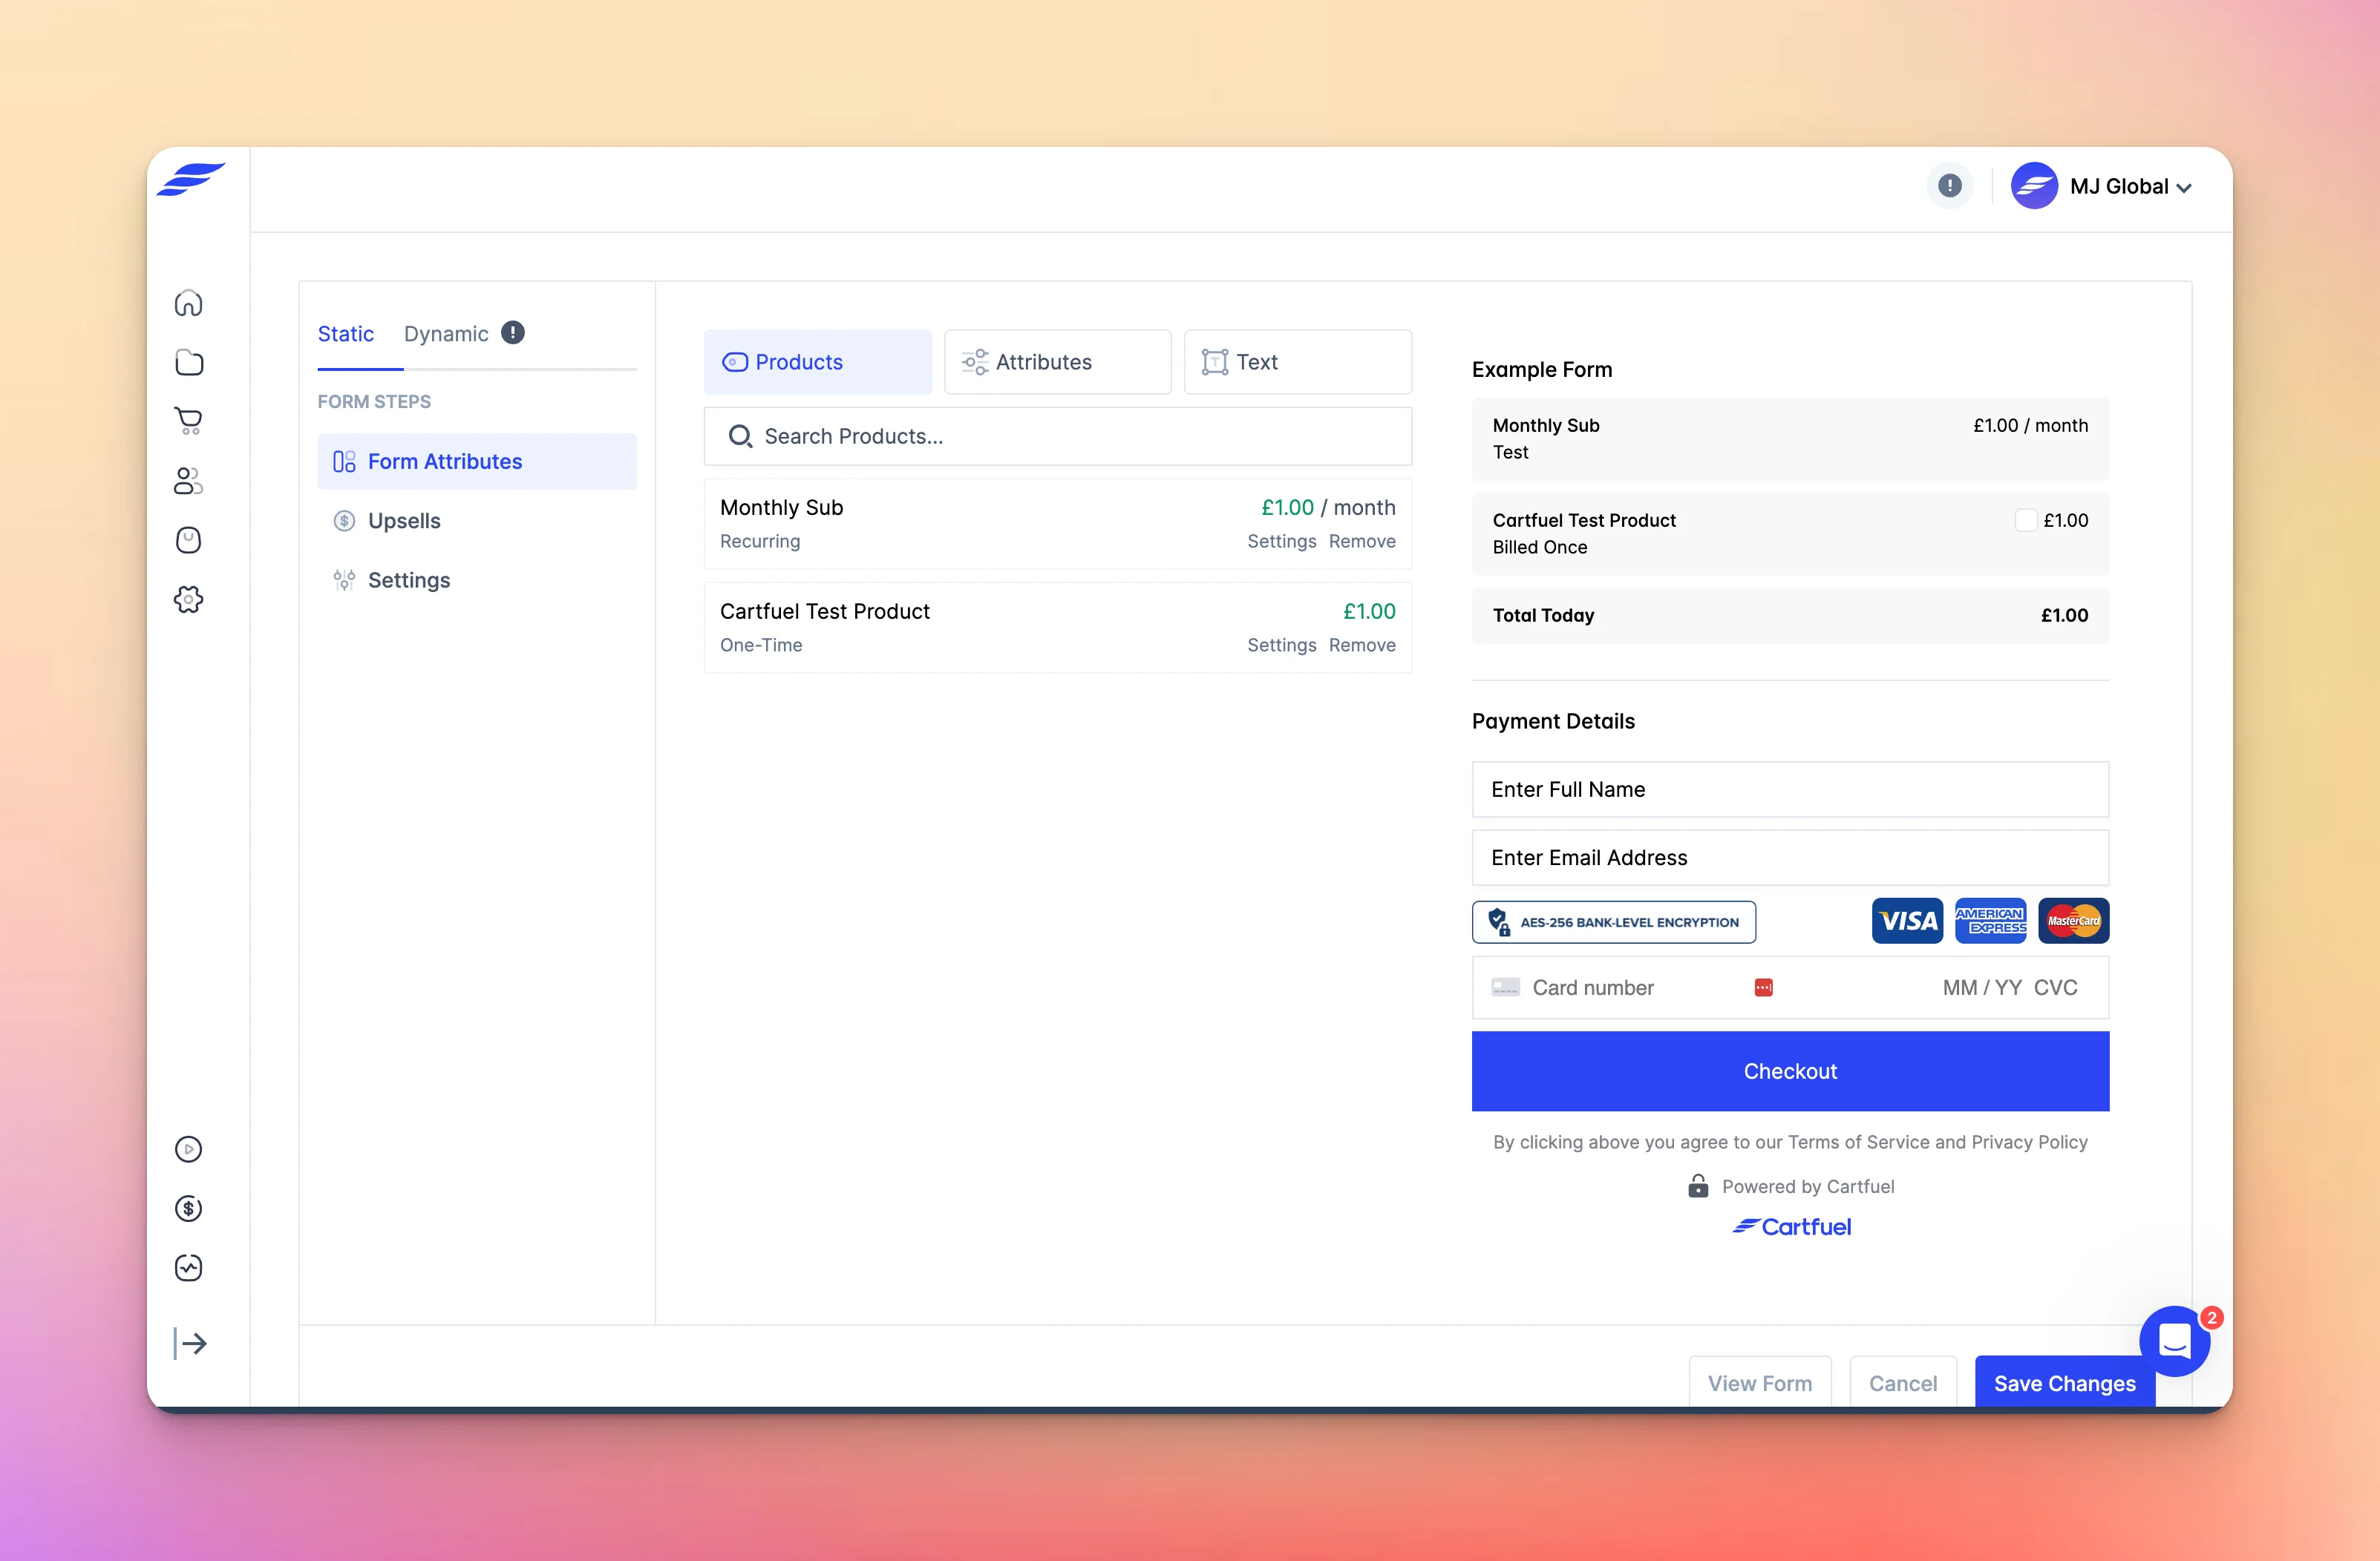The image size is (2380, 1561).
Task: Click the dollar coin icon in the sidebar
Action: coord(189,1209)
